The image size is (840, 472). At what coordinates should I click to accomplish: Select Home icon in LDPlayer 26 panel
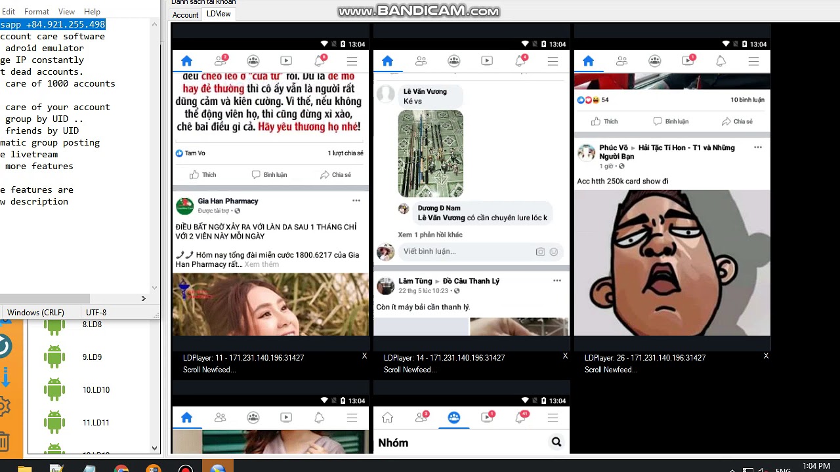tap(589, 61)
